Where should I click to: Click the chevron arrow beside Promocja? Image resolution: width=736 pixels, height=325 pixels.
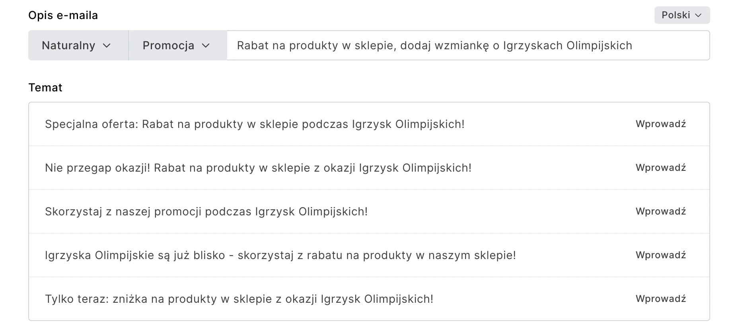pyautogui.click(x=206, y=46)
